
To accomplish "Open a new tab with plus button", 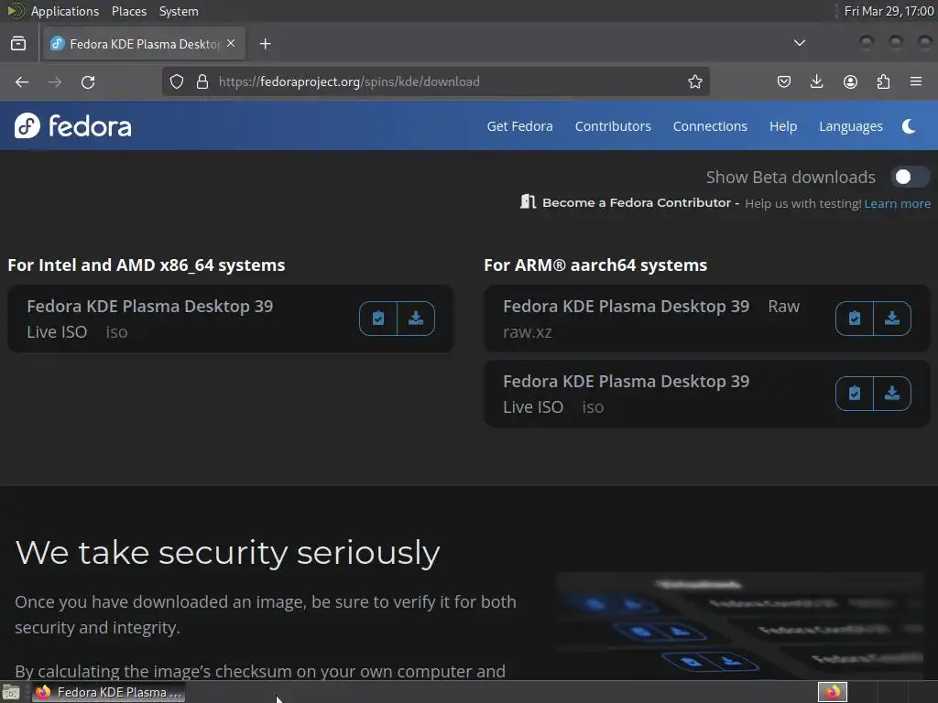I will pyautogui.click(x=265, y=44).
